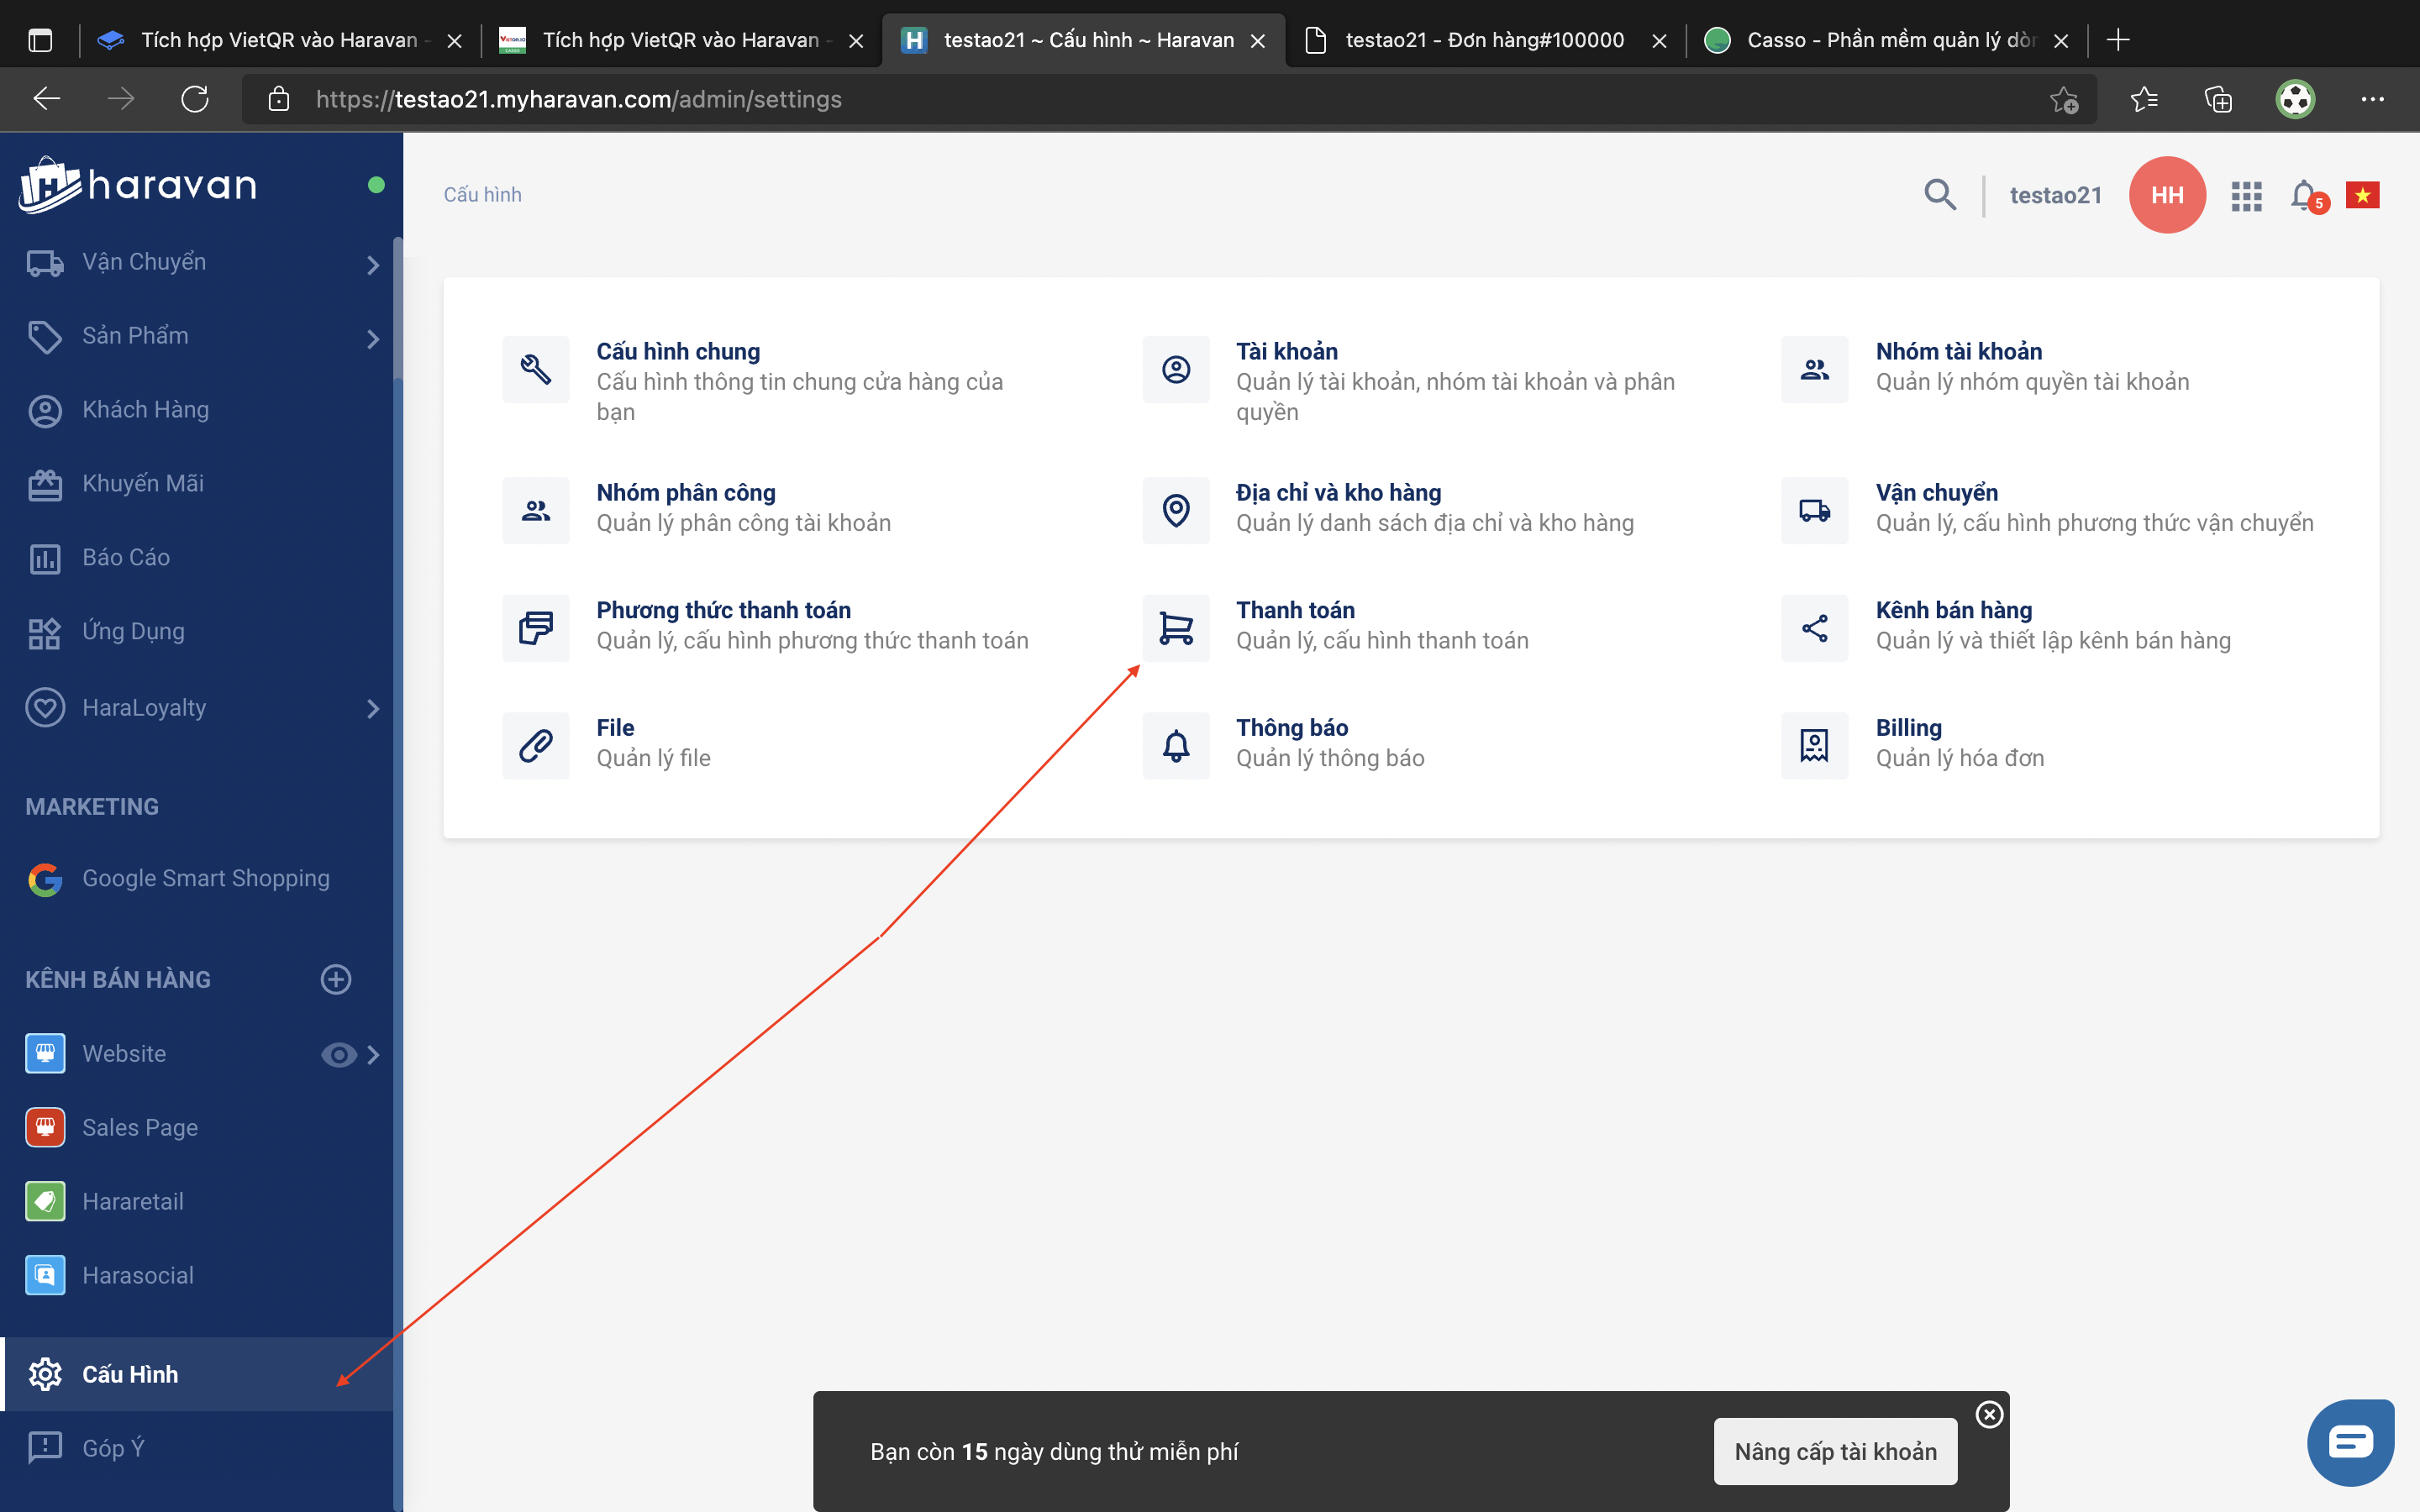2420x1512 pixels.
Task: Click the search magnifier icon
Action: click(1940, 194)
